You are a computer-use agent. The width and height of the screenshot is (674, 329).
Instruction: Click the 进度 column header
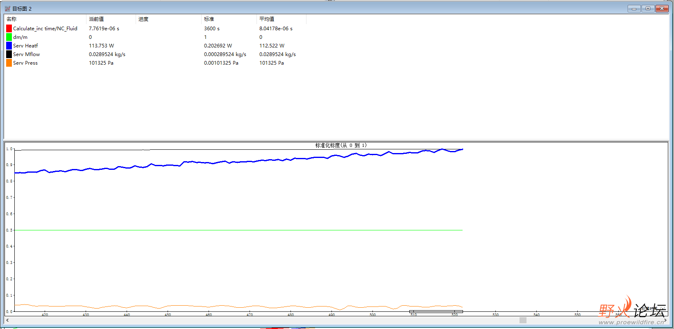tap(168, 19)
